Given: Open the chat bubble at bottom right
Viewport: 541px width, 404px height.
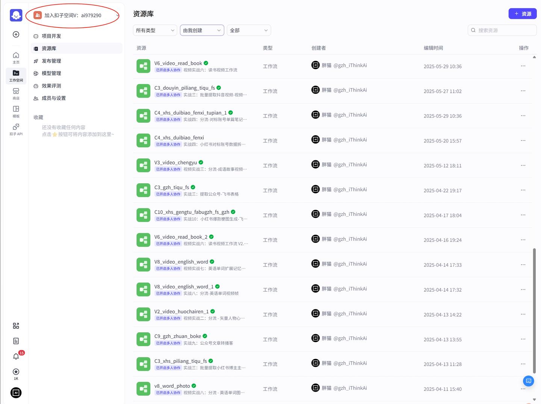Looking at the screenshot, I should (x=528, y=381).
